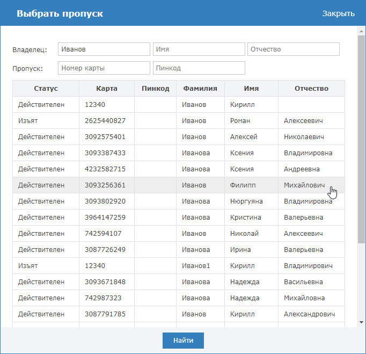
Task: Choose row with card 3964147259
Action: (x=105, y=218)
